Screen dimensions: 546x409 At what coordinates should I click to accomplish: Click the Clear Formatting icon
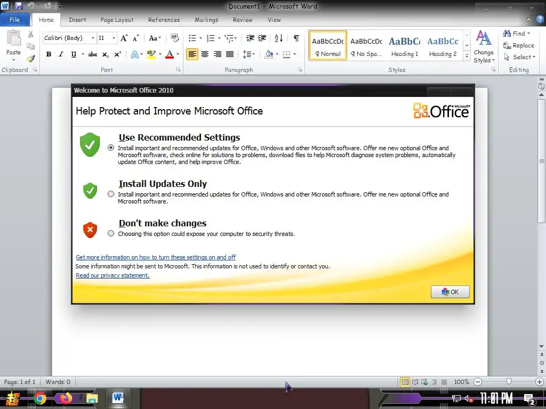[174, 38]
